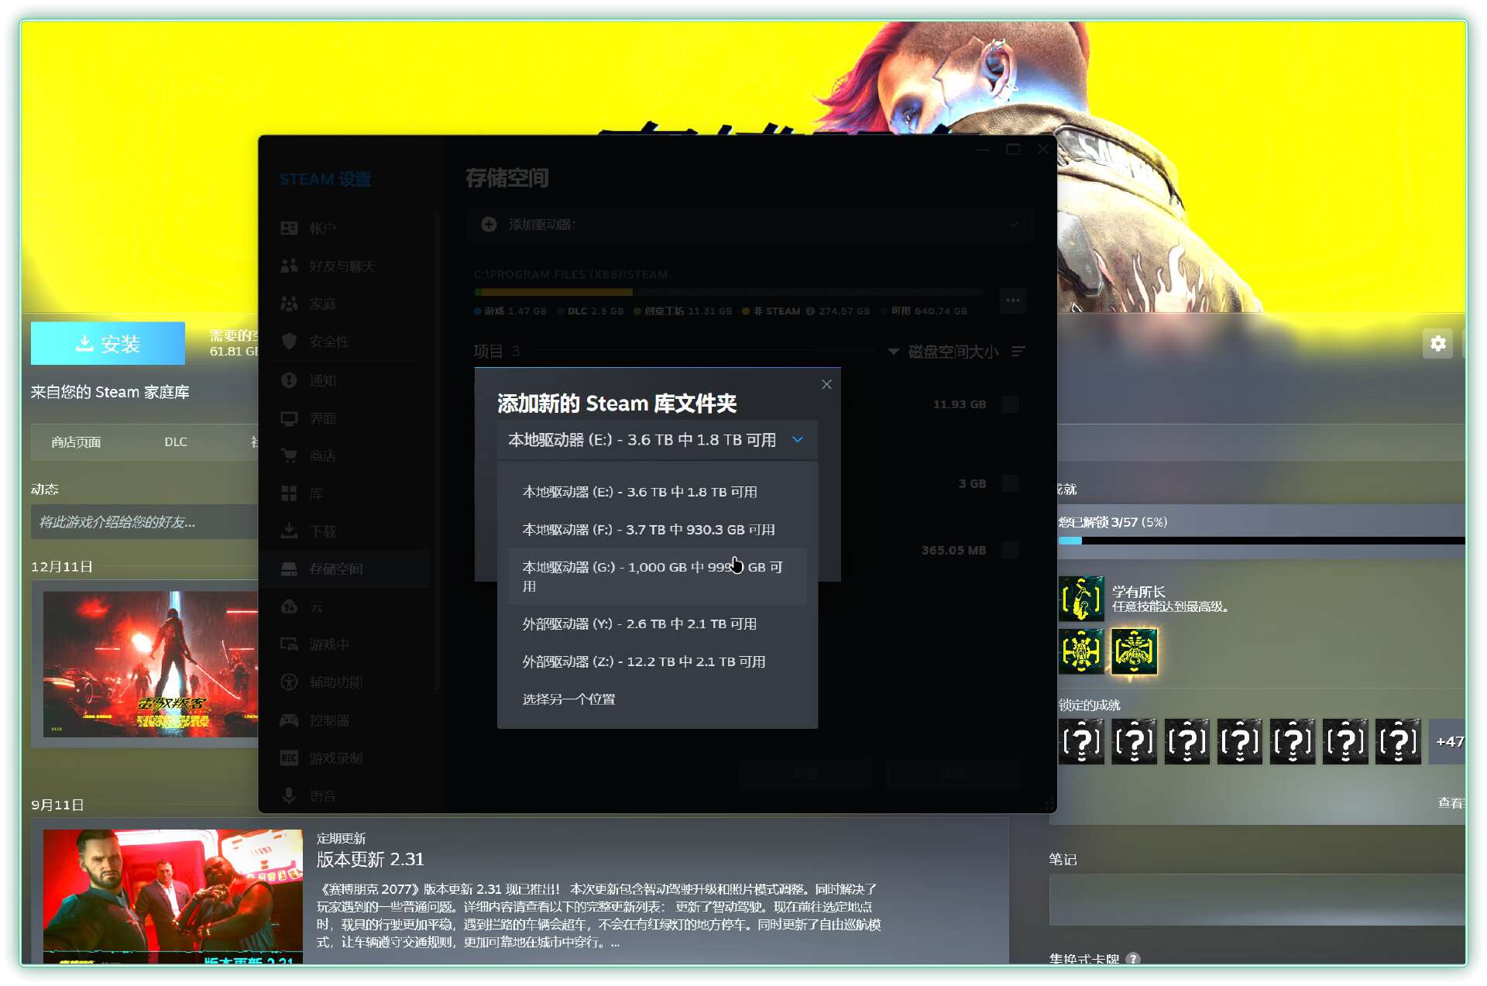The width and height of the screenshot is (1487, 986).
Task: Click the blue 安装 install button
Action: 108,343
